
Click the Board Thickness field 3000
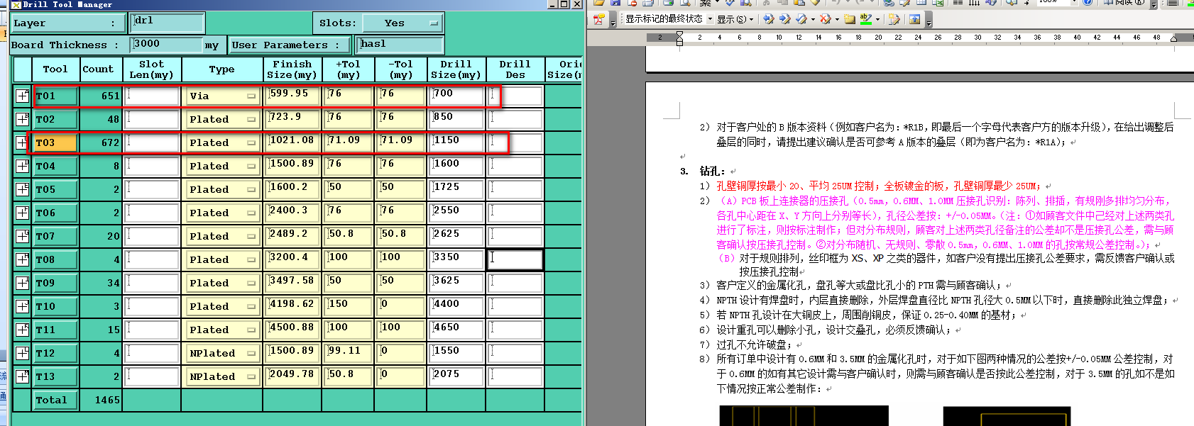coord(166,45)
